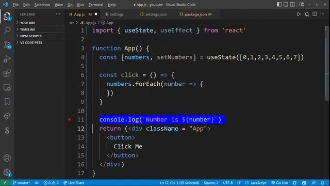Click the cloud sync icon in status bar
The height and width of the screenshot is (186, 330).
coord(37,183)
